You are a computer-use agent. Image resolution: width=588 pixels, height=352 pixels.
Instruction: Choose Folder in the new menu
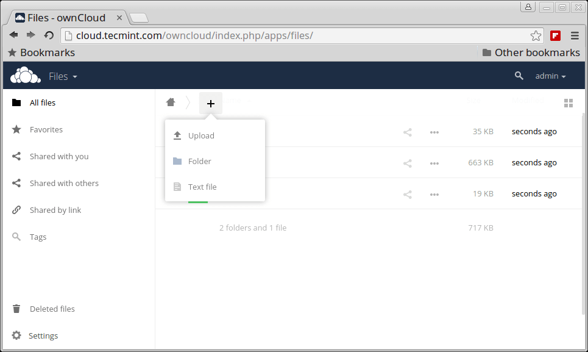(215, 161)
